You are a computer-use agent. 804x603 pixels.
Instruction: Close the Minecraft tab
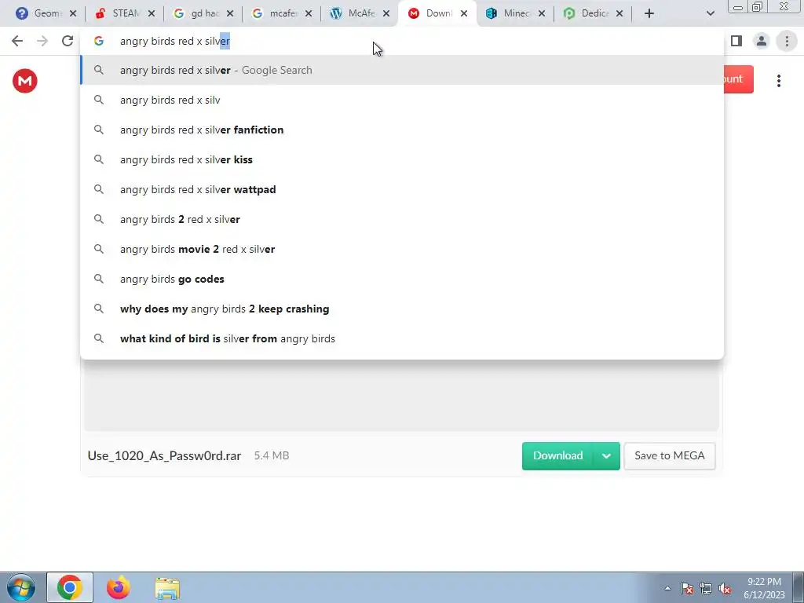click(x=542, y=14)
